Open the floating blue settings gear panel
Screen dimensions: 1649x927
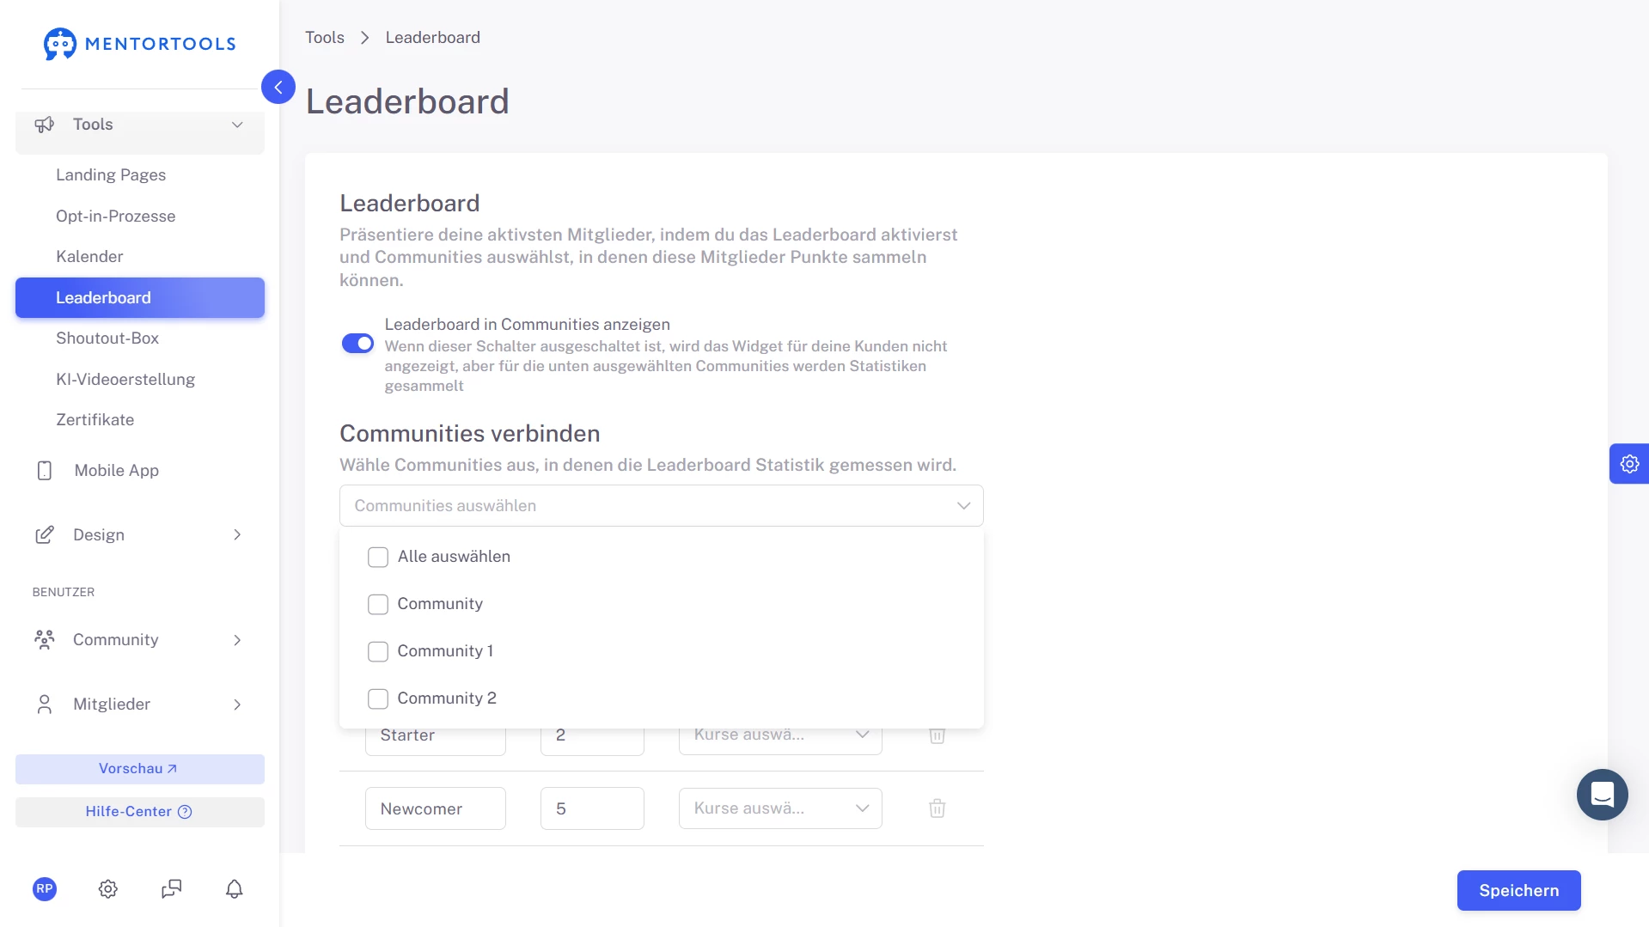[x=1628, y=464]
